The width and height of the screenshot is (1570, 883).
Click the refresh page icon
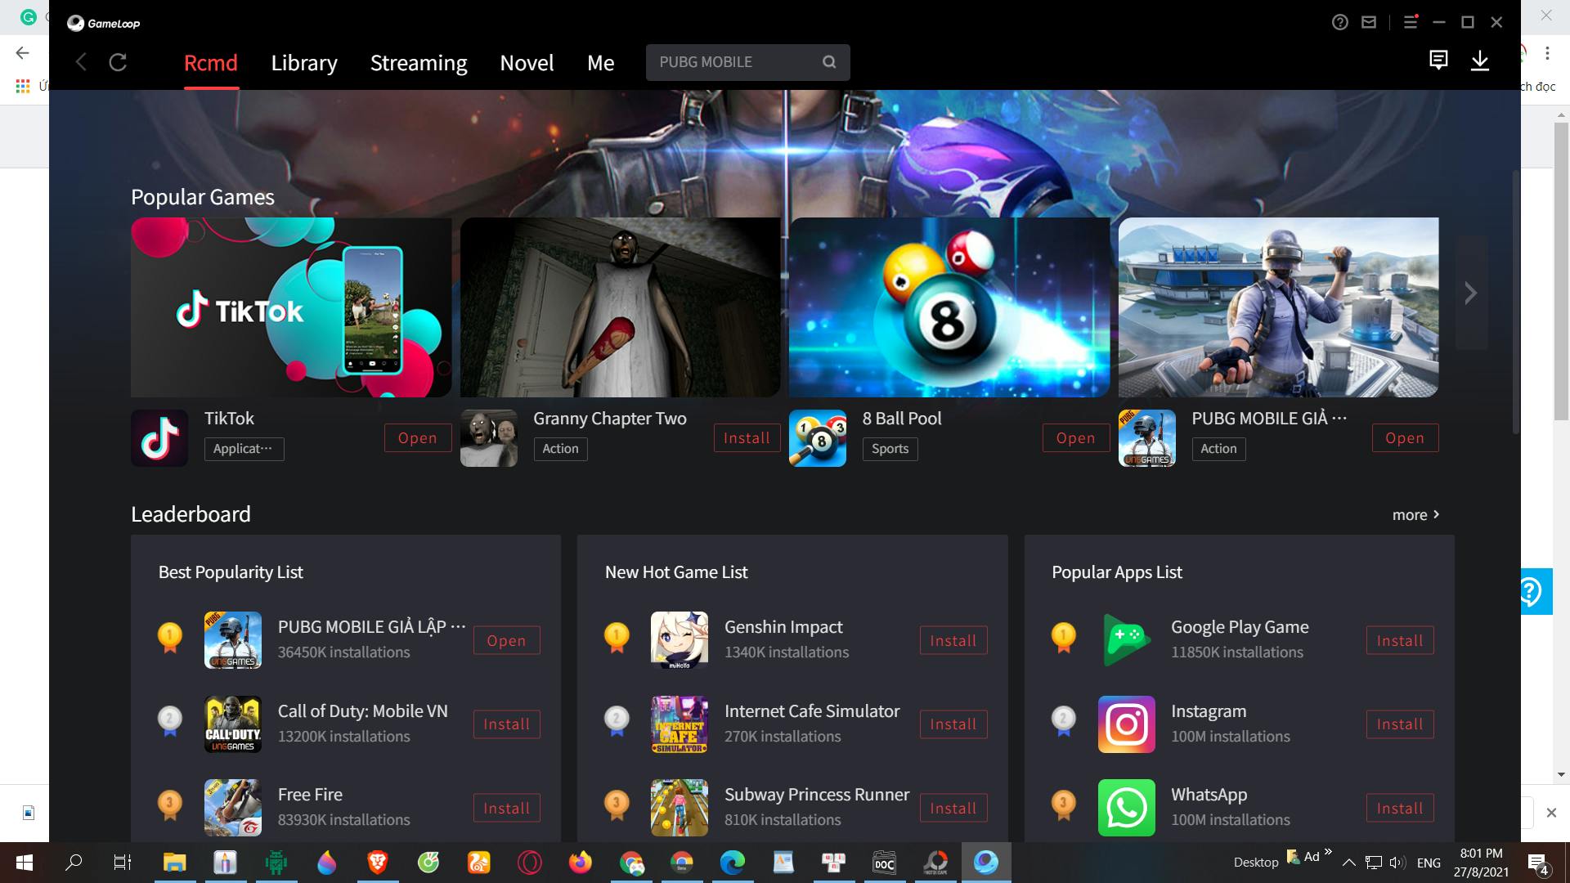118,62
